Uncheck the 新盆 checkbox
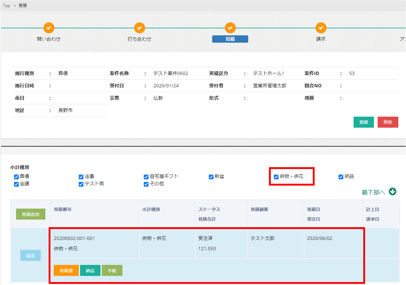The image size is (406, 285). 211,177
